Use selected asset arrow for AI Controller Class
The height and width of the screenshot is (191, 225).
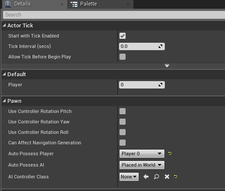coord(146,177)
